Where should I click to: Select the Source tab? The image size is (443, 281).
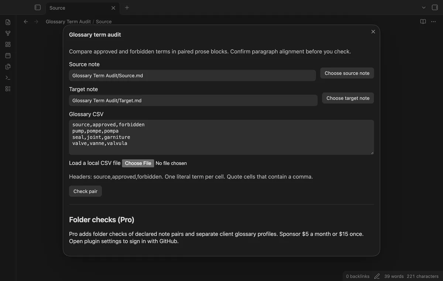click(82, 8)
